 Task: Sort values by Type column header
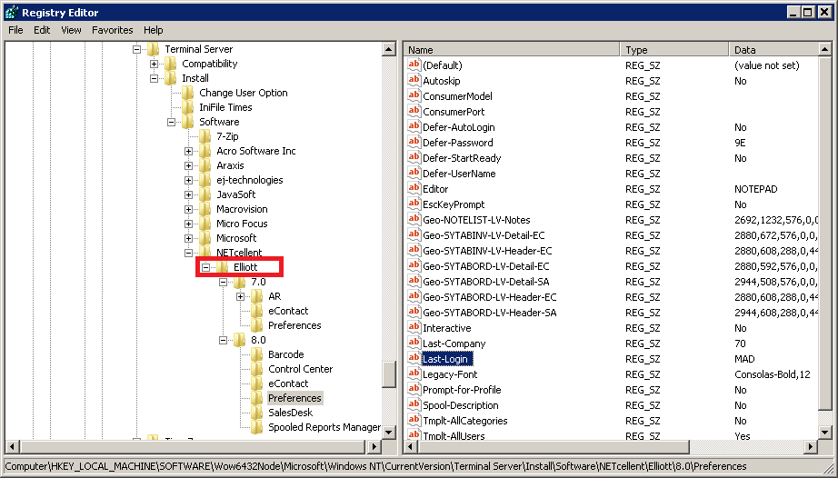674,50
